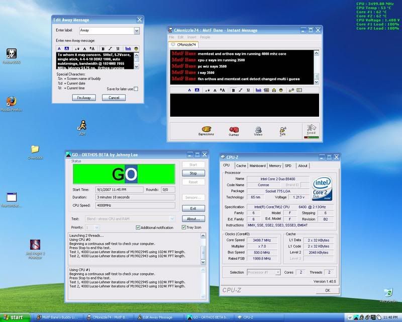The width and height of the screenshot is (402, 322).
Task: Set background color in Edit Away Message toolbar
Action: click(67, 48)
